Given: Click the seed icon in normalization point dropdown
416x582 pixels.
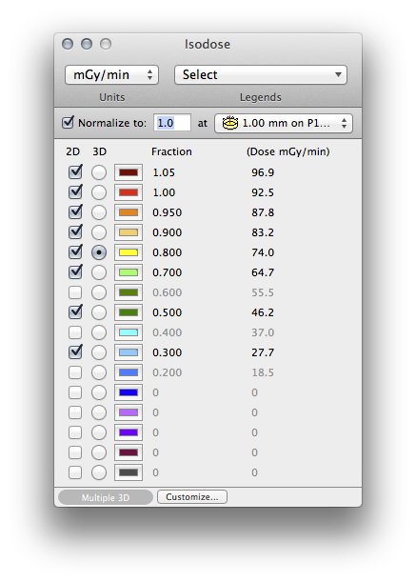Looking at the screenshot, I should pyautogui.click(x=230, y=123).
